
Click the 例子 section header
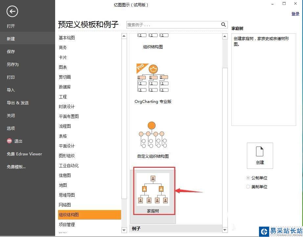tap(176, 228)
